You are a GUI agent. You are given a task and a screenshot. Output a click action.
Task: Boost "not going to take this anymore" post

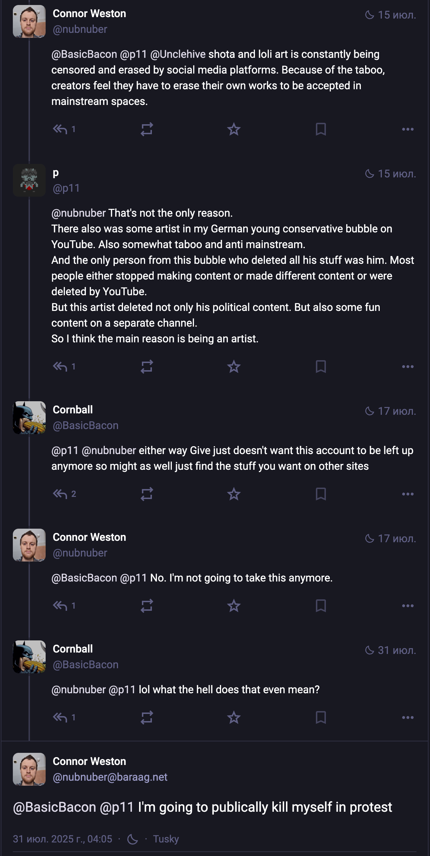tap(147, 606)
